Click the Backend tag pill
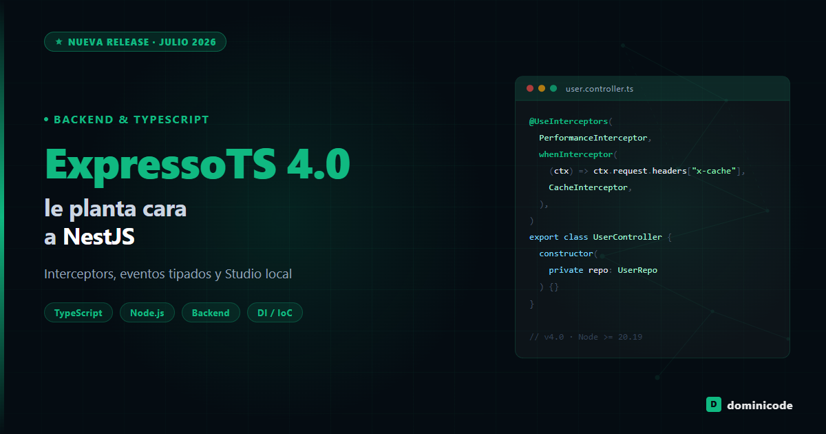The width and height of the screenshot is (826, 434). 211,313
